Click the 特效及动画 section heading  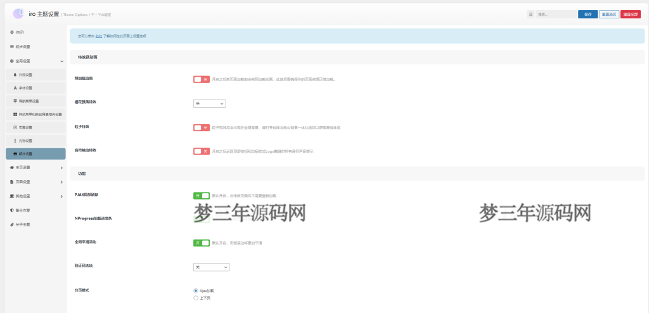click(87, 57)
